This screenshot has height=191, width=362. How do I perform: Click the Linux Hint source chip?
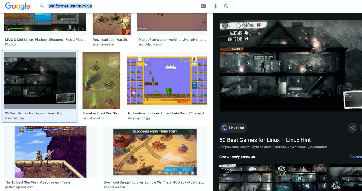pyautogui.click(x=233, y=128)
